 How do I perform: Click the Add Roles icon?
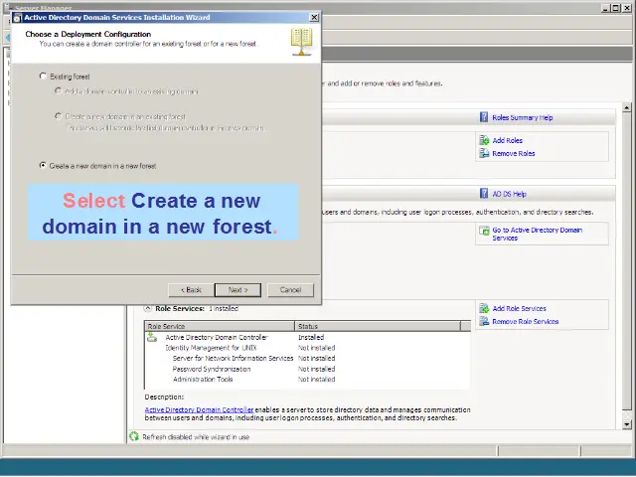(x=484, y=140)
